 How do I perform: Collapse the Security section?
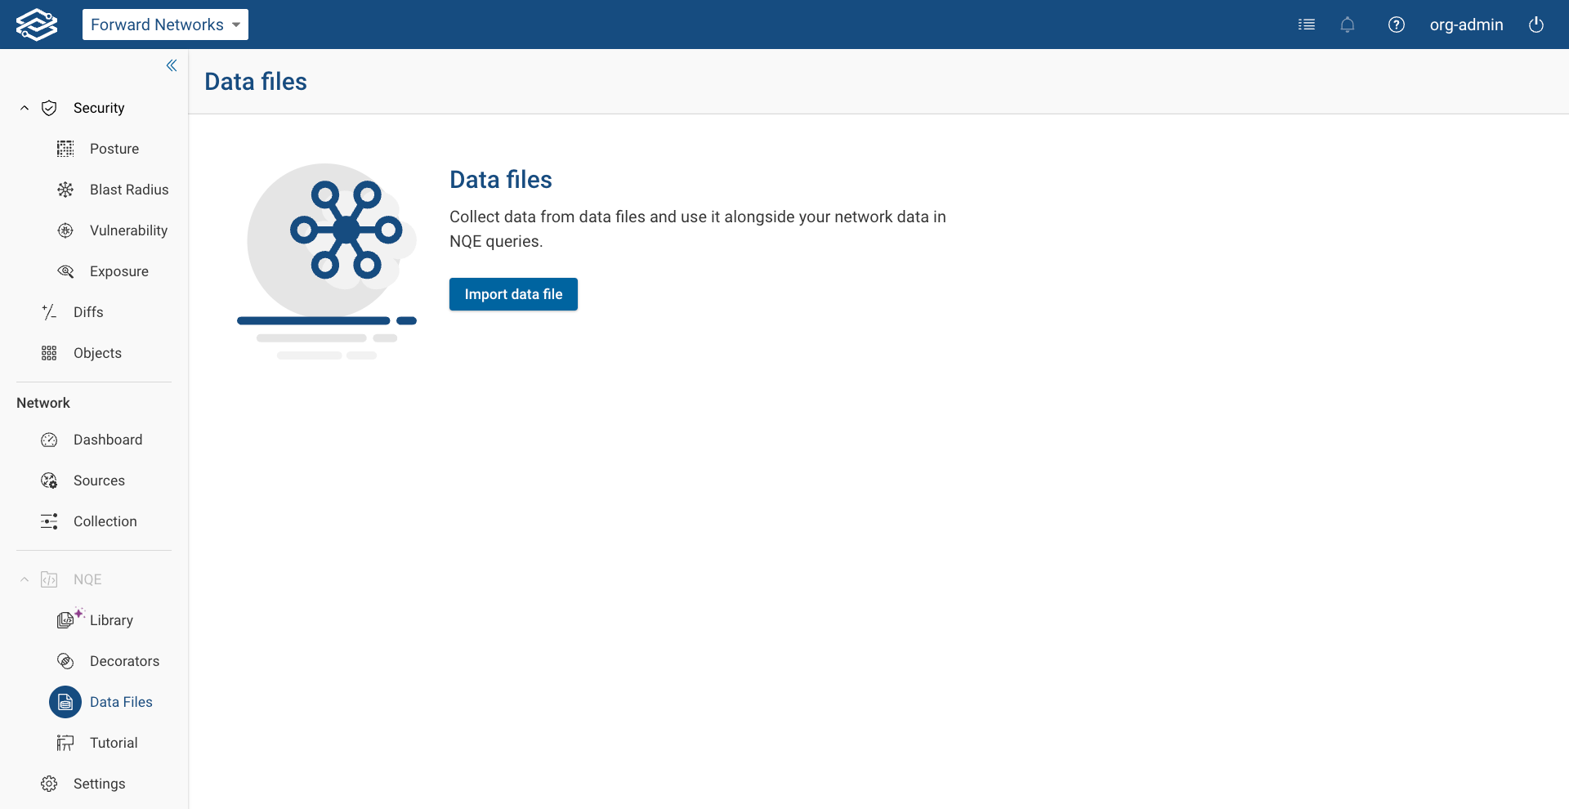click(x=23, y=107)
